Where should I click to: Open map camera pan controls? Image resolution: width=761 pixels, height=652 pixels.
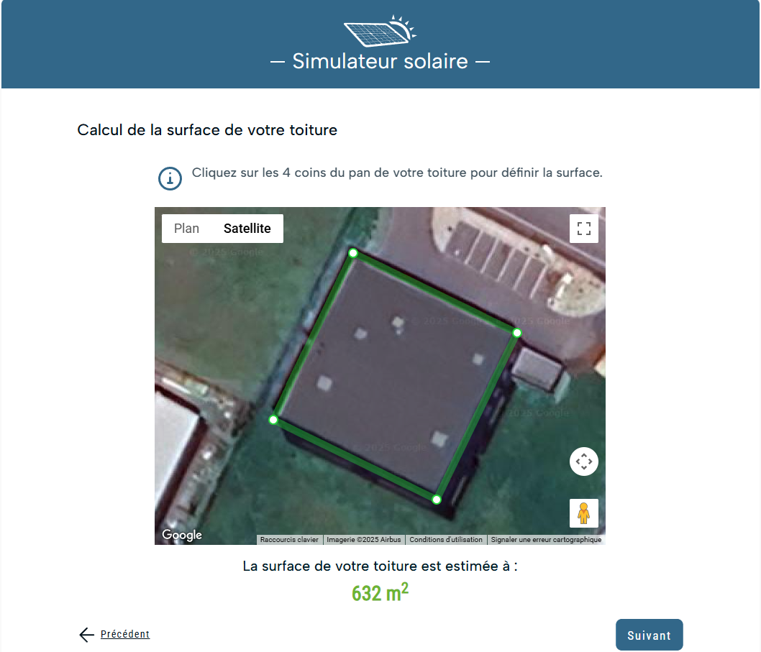coord(584,462)
